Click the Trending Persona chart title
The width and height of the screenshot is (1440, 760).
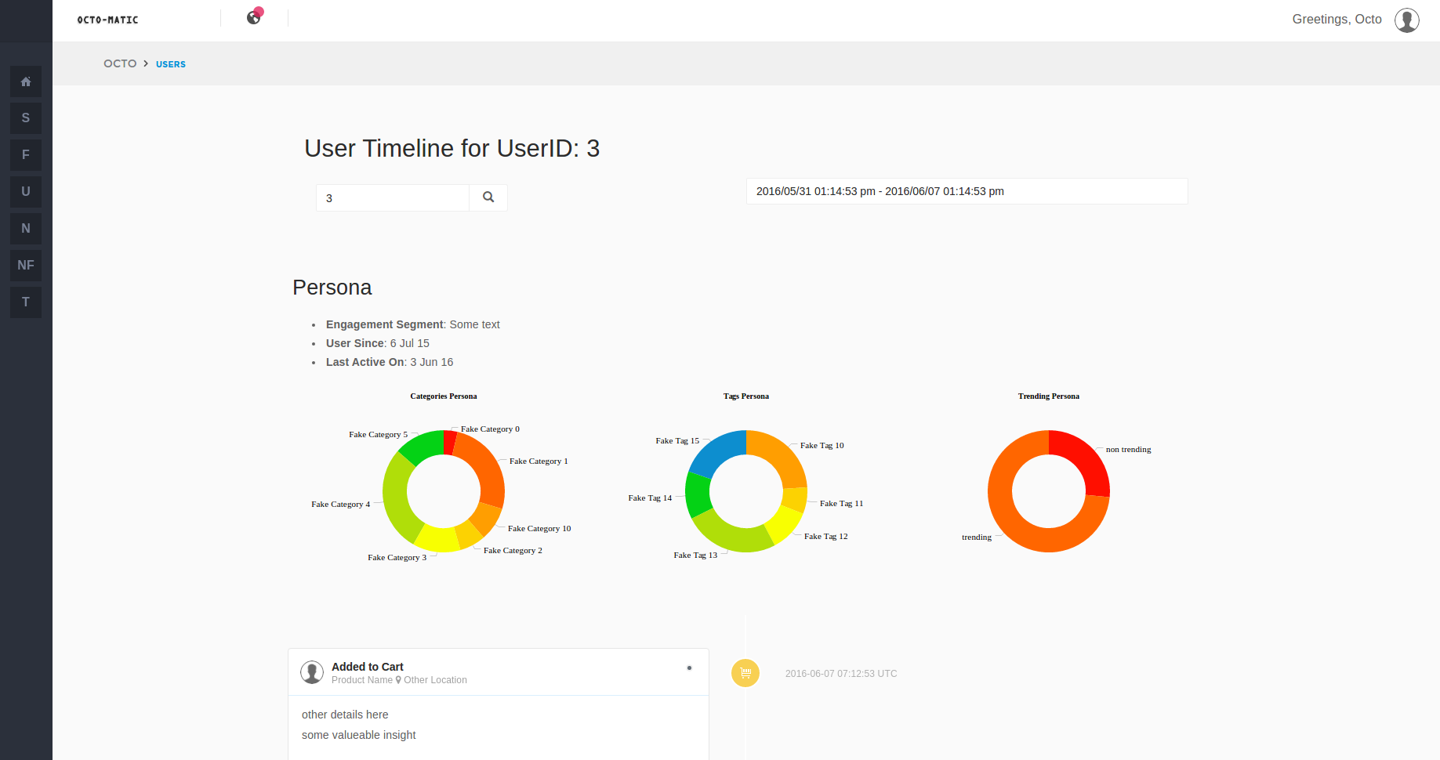click(1049, 396)
